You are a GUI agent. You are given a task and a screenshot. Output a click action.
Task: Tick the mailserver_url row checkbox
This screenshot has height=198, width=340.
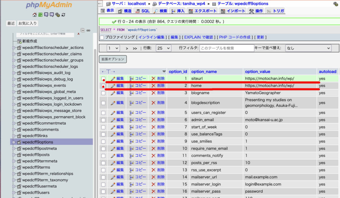click(103, 177)
